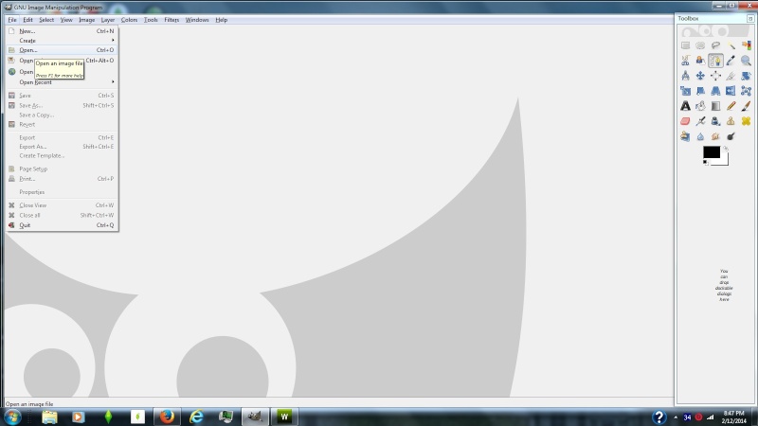Select the Zoom magnifier tool
Viewport: 758px width, 426px height.
[x=746, y=61]
